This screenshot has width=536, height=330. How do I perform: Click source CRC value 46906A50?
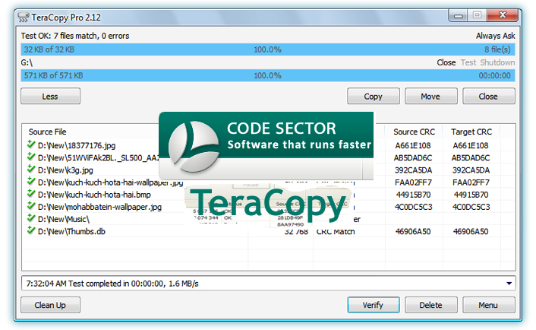pos(413,231)
